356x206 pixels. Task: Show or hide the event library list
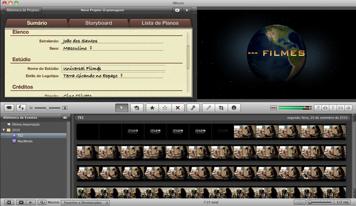[x=9, y=202]
